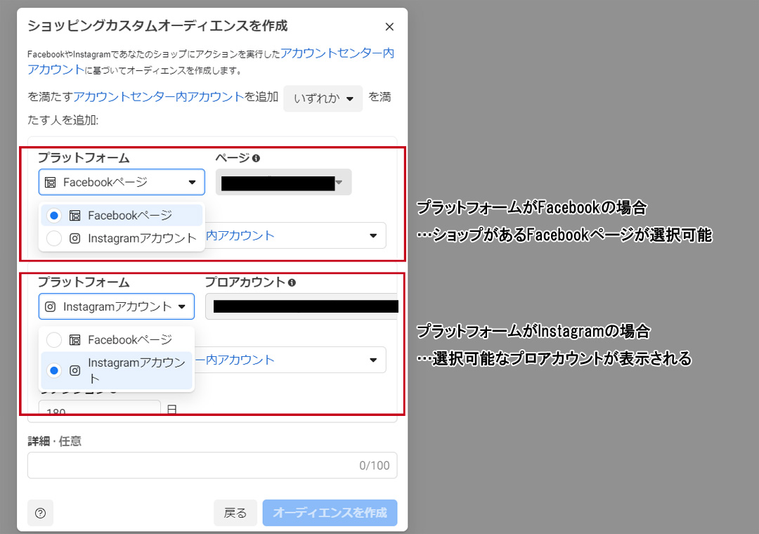Close the shopping custom audience dialog

pos(390,27)
